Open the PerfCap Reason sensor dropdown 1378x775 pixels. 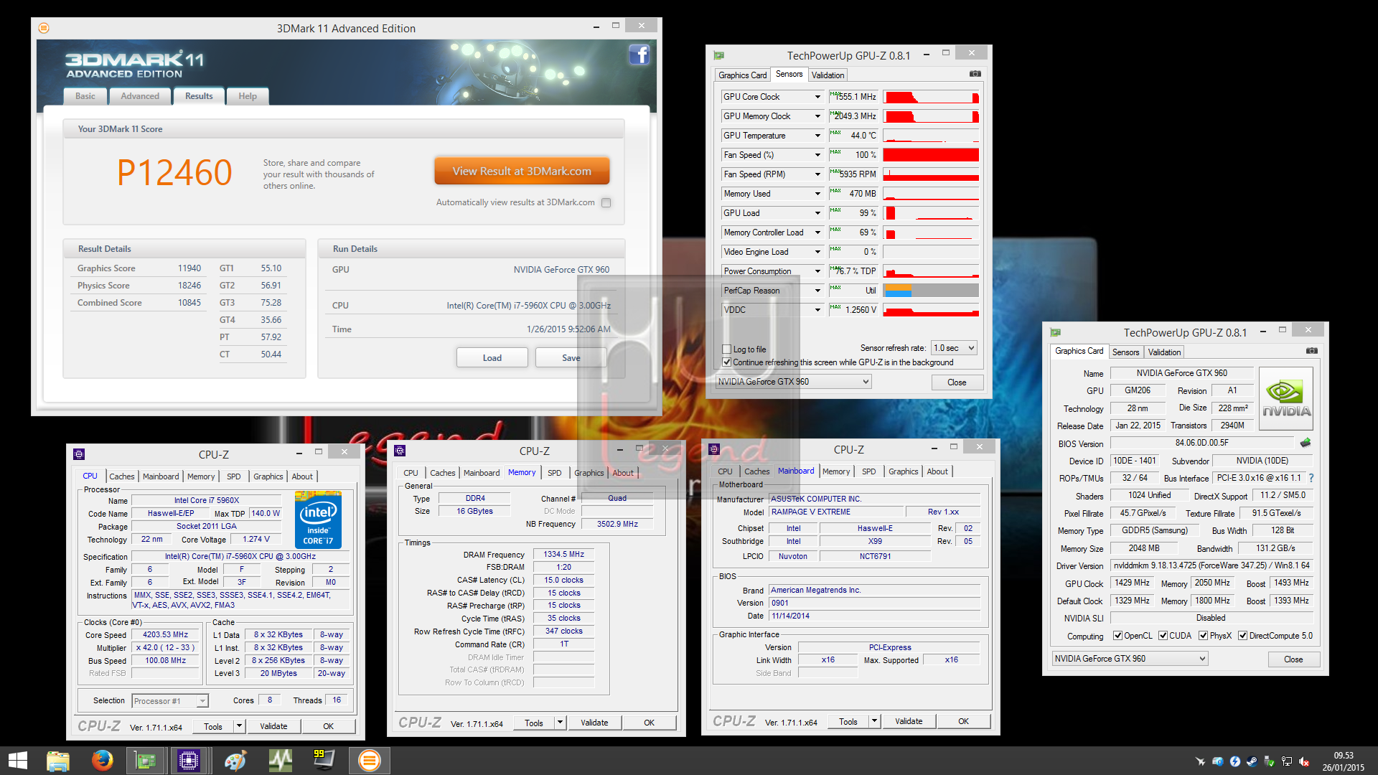tap(817, 291)
